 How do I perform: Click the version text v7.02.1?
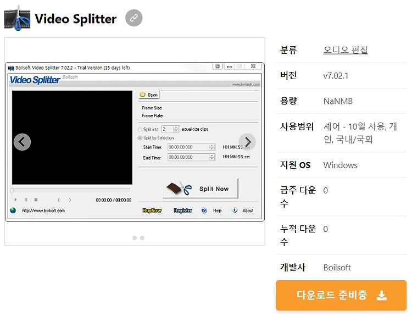pyautogui.click(x=336, y=76)
